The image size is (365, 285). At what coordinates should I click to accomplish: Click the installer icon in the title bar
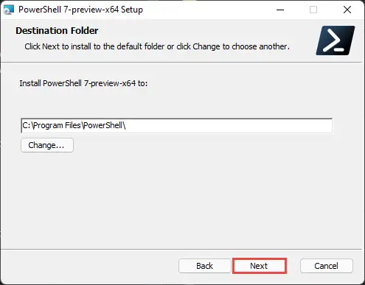click(9, 10)
